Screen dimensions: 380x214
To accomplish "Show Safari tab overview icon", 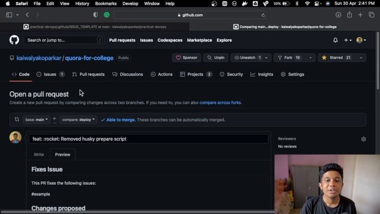I will point(372,15).
